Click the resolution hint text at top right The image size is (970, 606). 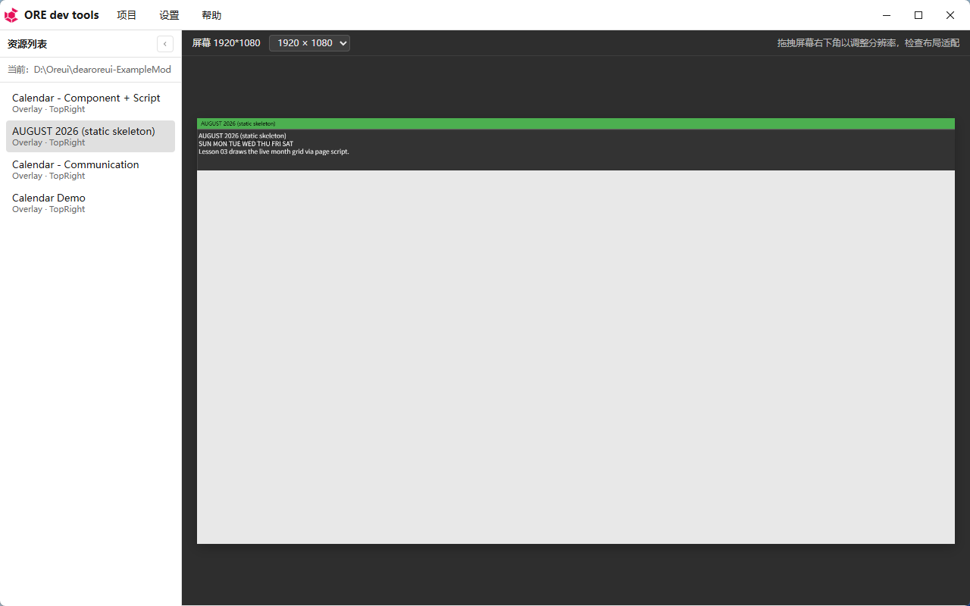tap(868, 43)
